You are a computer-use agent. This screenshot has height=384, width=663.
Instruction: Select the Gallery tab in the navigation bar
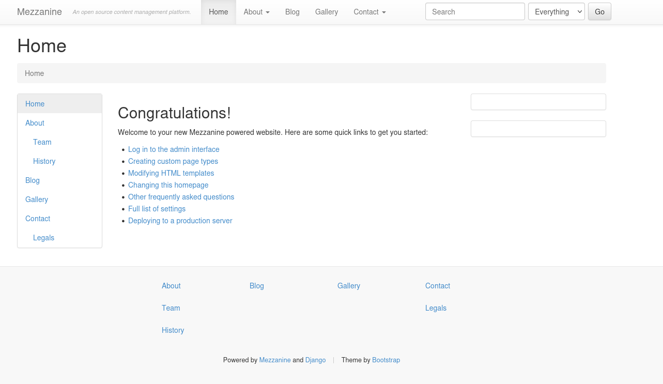[x=326, y=12]
